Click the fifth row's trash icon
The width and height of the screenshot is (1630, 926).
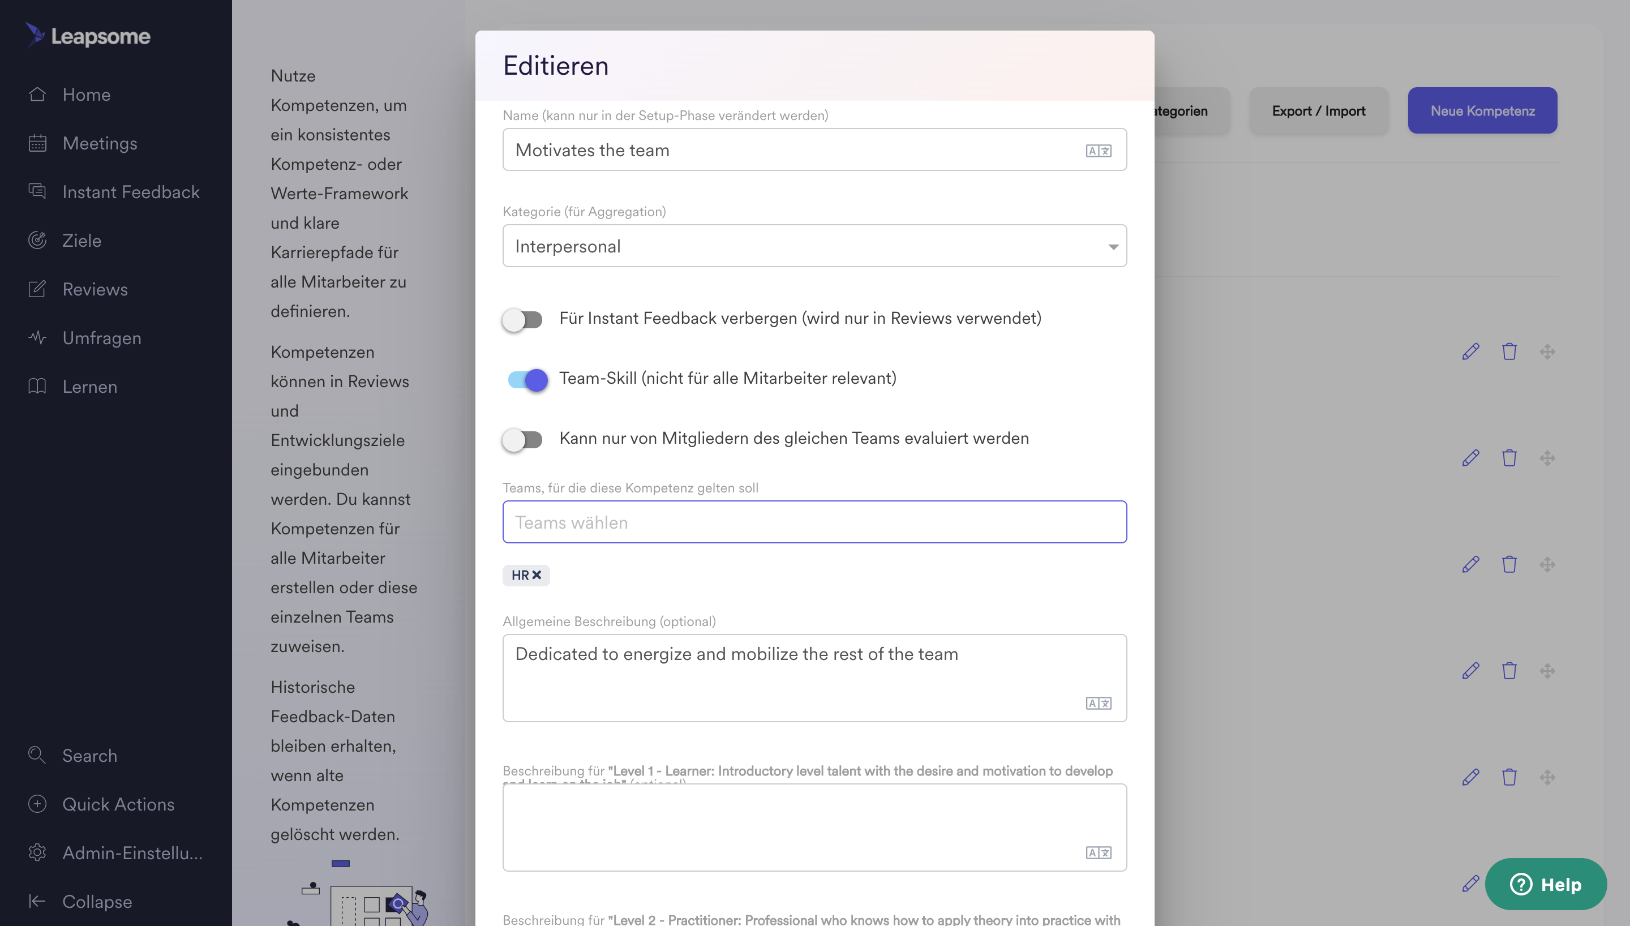[1509, 776]
